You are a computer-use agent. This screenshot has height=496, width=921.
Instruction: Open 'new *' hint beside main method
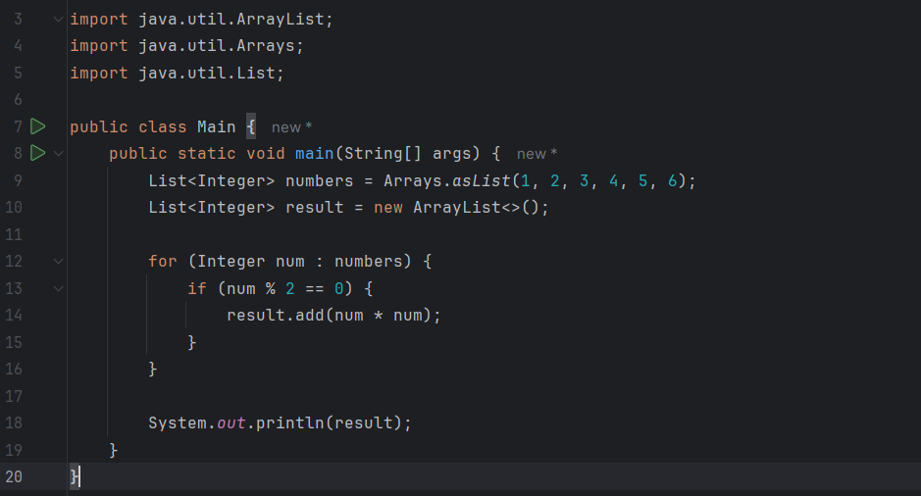pos(537,154)
